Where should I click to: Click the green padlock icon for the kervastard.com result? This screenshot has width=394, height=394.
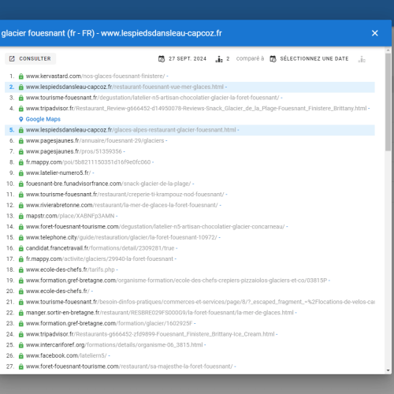[21, 76]
